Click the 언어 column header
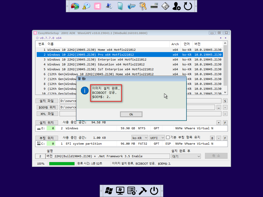Viewport: 263px width, 197px height. click(187, 44)
